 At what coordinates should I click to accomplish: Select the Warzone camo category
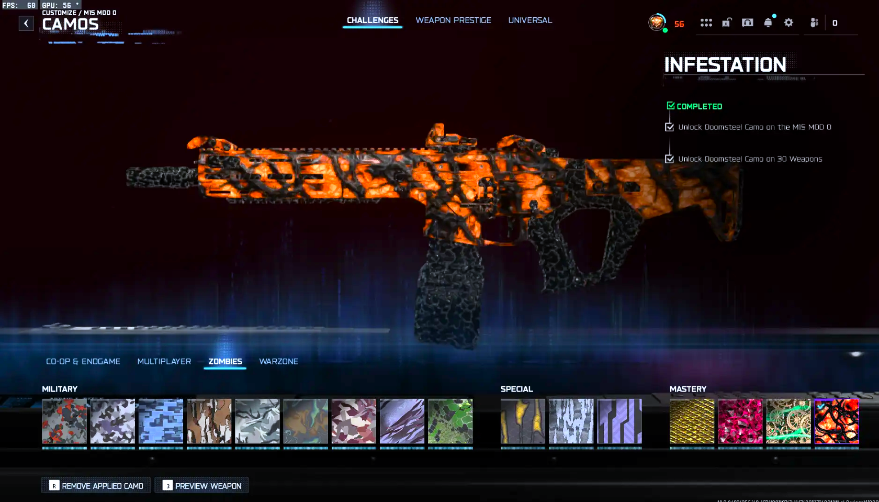click(x=278, y=361)
